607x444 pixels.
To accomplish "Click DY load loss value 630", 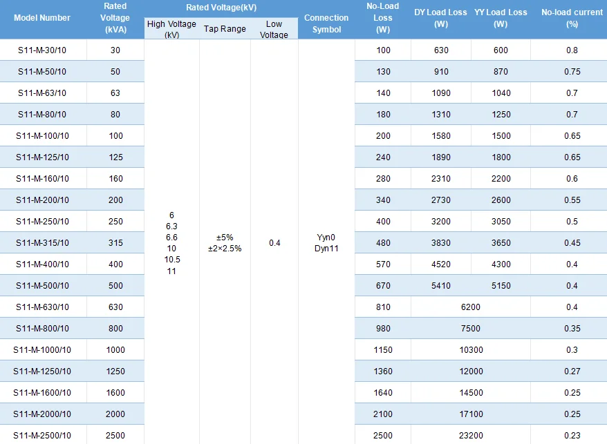I will [441, 50].
